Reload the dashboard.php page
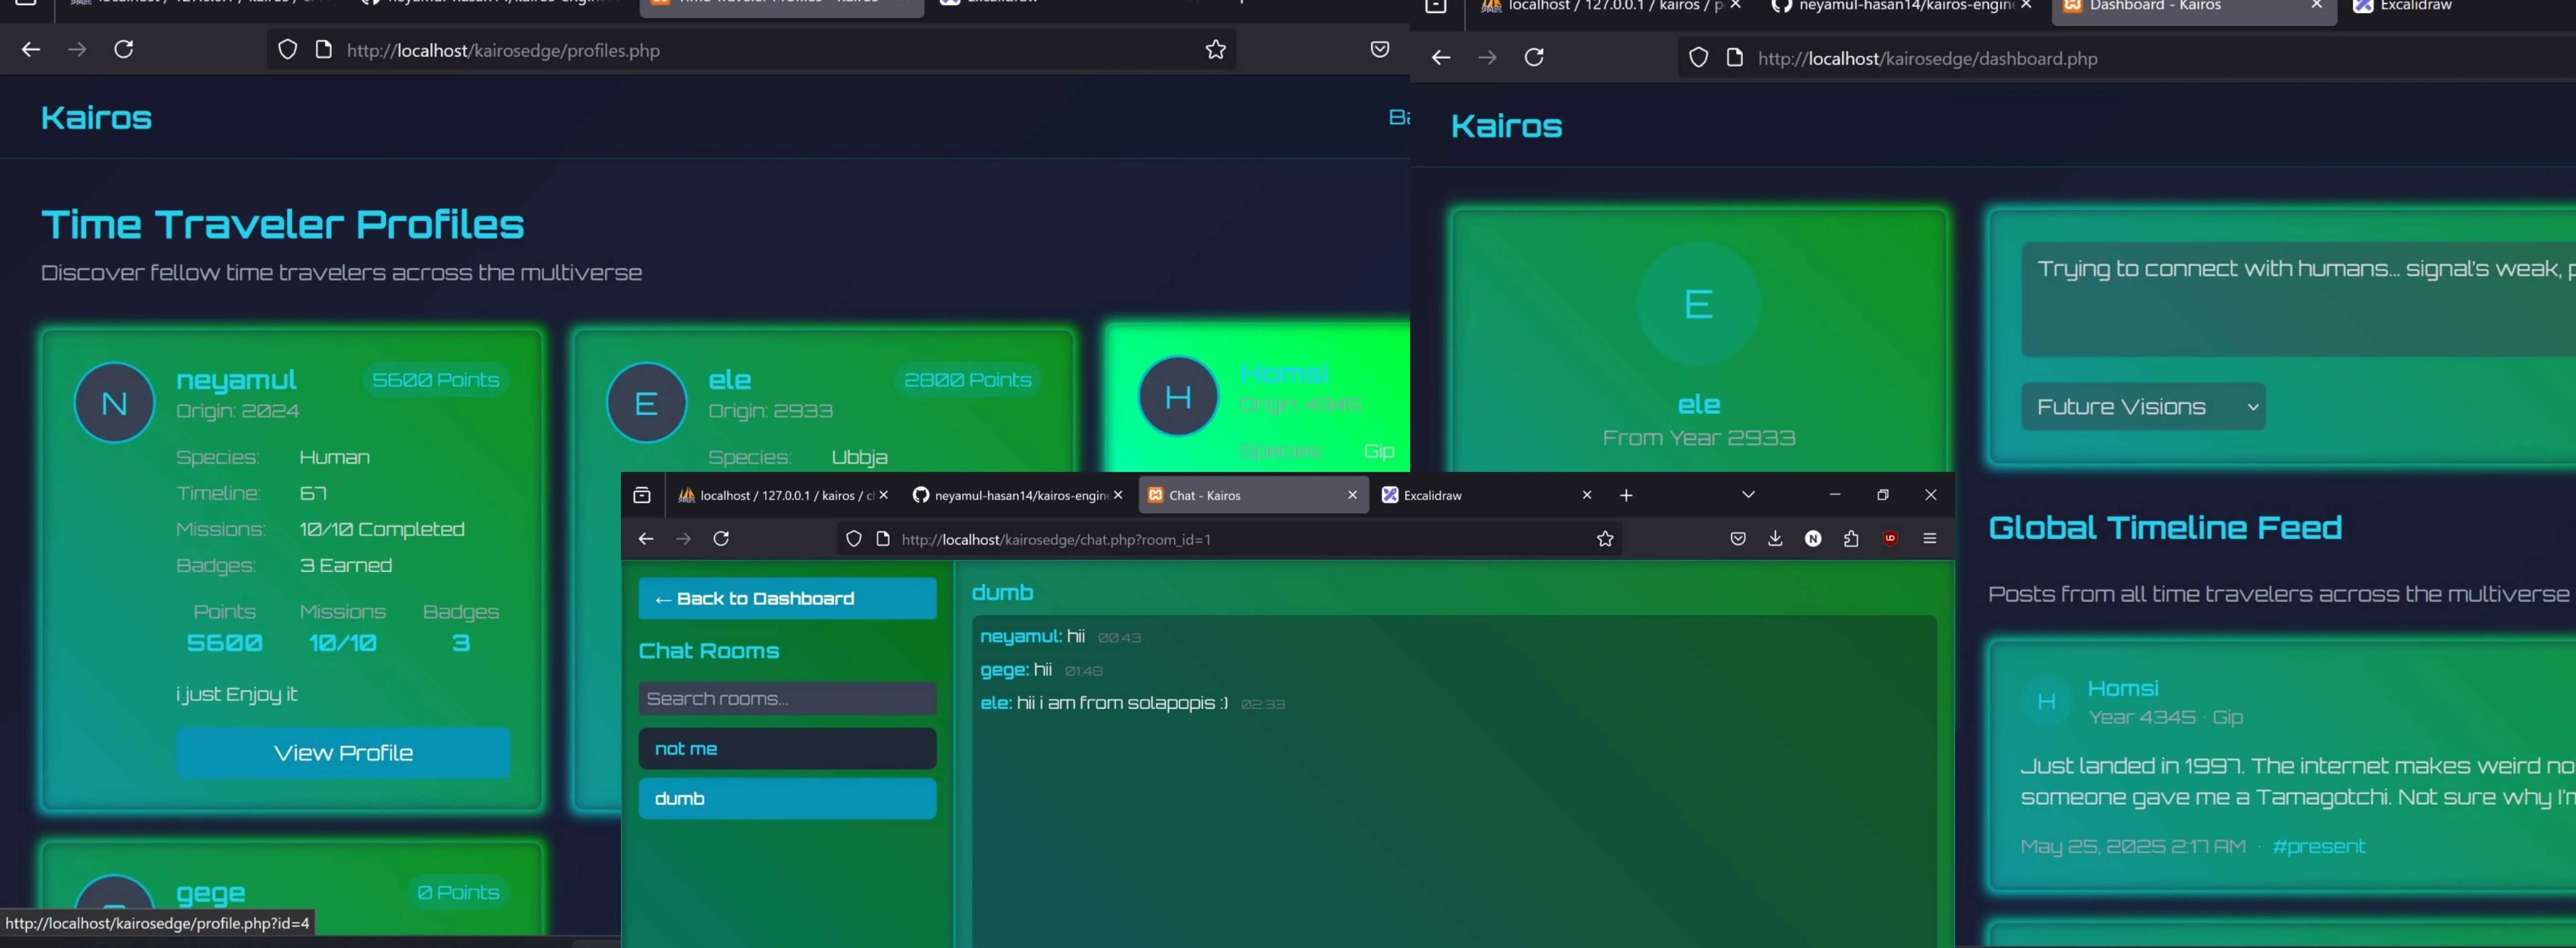 (x=1534, y=57)
